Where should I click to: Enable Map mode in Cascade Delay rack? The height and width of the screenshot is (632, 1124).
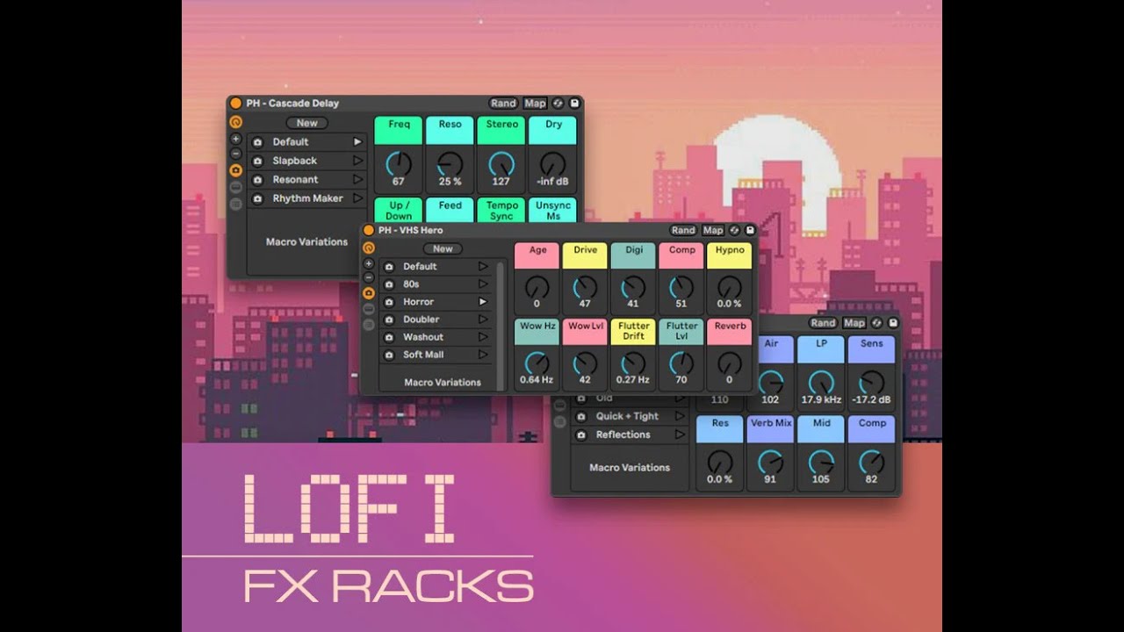[x=535, y=103]
